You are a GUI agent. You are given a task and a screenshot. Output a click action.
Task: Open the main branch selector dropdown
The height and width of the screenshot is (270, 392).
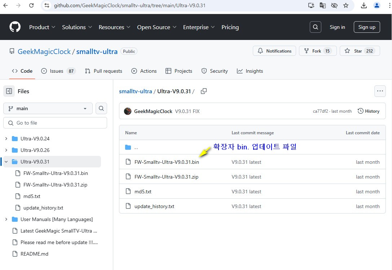(x=48, y=108)
